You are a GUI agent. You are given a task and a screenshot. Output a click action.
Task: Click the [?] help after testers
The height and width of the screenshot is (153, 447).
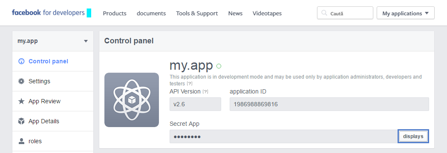pos(190,84)
